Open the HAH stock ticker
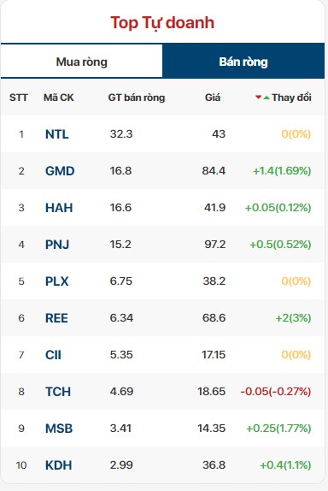This screenshot has height=491, width=328. point(59,208)
